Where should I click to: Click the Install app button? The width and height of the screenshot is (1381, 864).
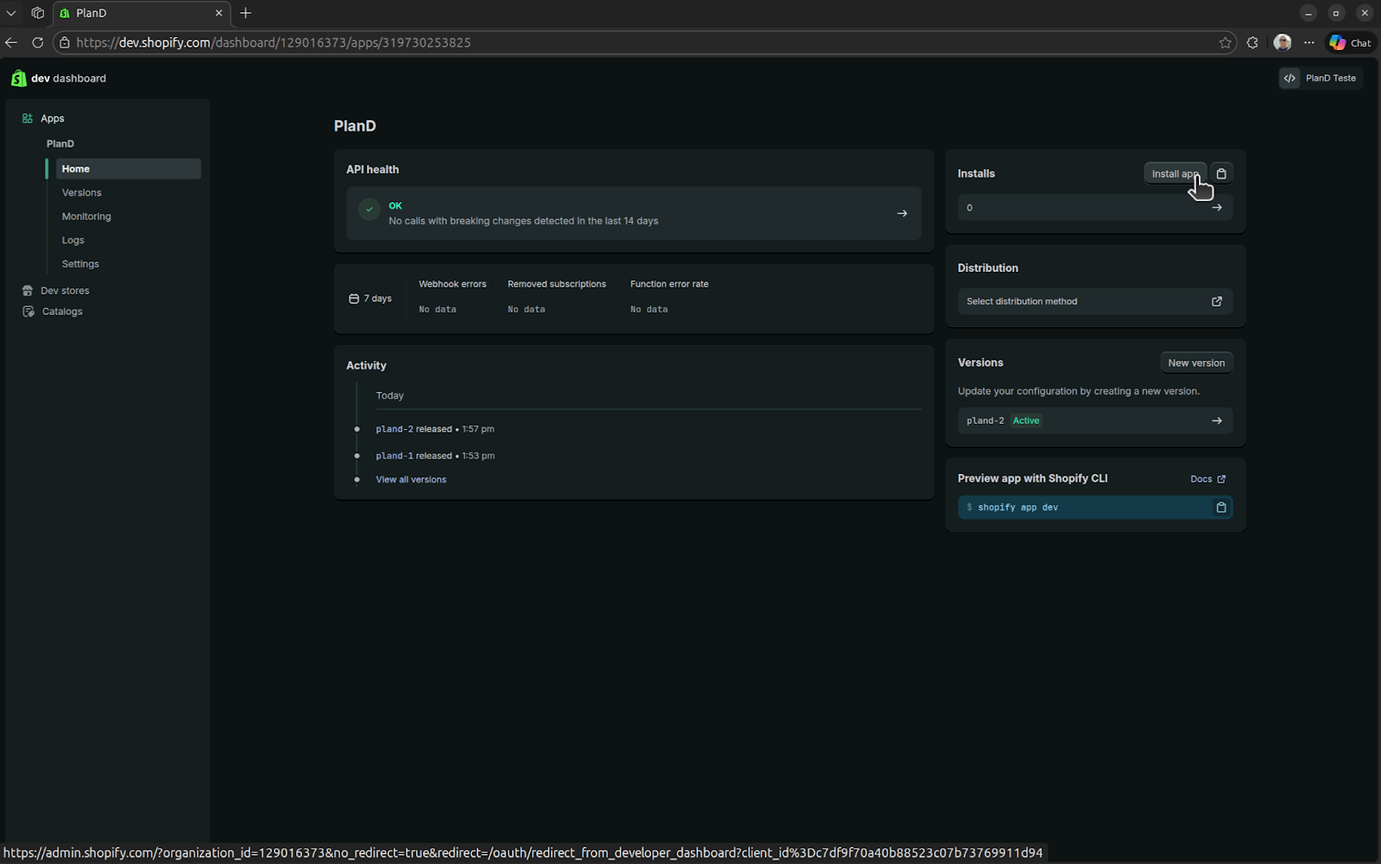1175,173
